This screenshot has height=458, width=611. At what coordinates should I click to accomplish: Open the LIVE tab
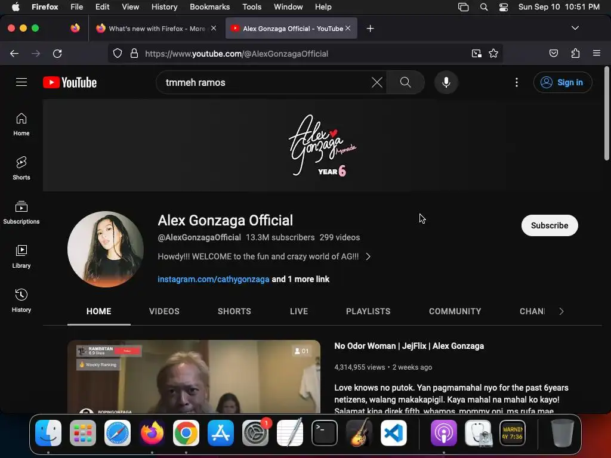299,311
